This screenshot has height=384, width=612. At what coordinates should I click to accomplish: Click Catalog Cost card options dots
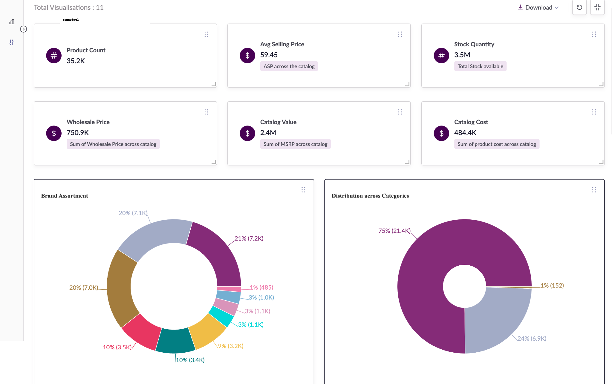594,112
